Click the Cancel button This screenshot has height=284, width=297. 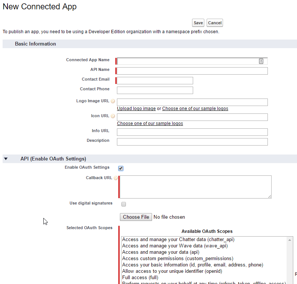pyautogui.click(x=214, y=23)
